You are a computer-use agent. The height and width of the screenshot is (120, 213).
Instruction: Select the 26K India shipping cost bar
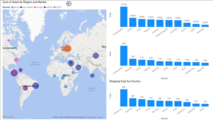tap(178, 104)
